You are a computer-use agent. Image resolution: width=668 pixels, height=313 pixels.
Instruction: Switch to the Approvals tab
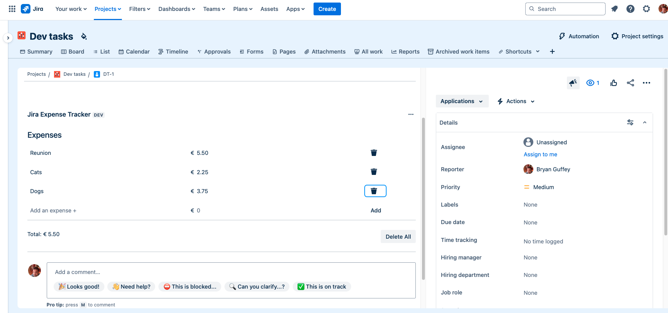pos(214,51)
